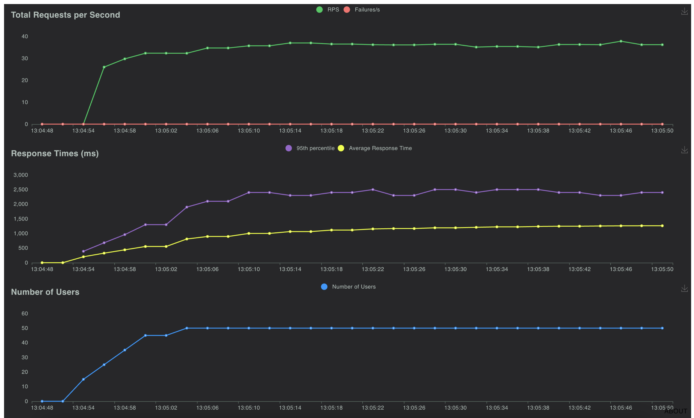Click the purple 95th percentile legend dot
694x418 pixels.
tap(288, 148)
